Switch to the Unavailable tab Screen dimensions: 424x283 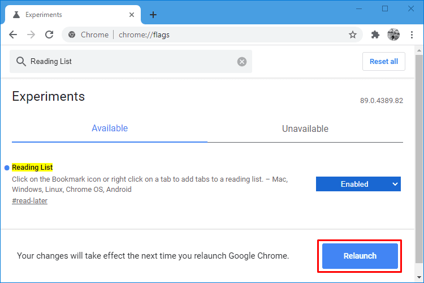coord(305,128)
